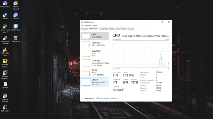Switch to the Services tab

131,29
